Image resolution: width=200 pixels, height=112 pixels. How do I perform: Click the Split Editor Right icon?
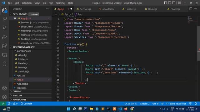tap(191, 9)
